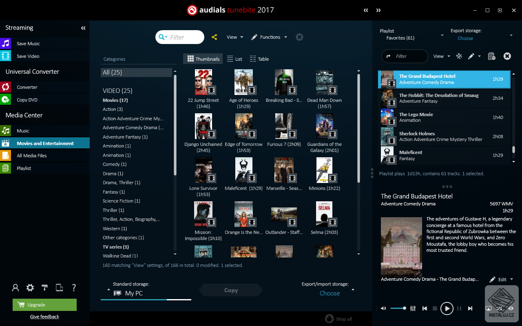This screenshot has width=522, height=326.
Task: Toggle shuffle playback mode
Action: point(500,308)
